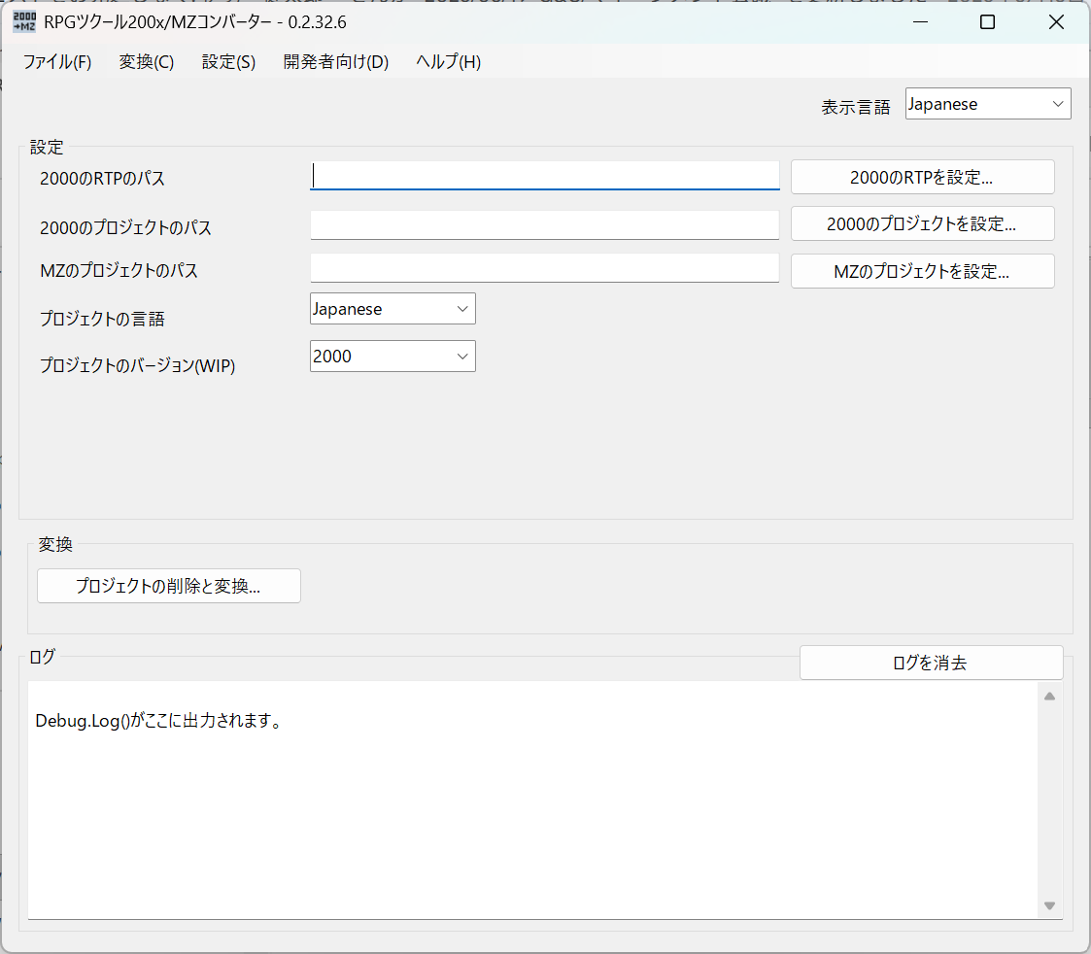Click the log scrollbar up arrow
This screenshot has height=954, width=1091.
tap(1050, 696)
